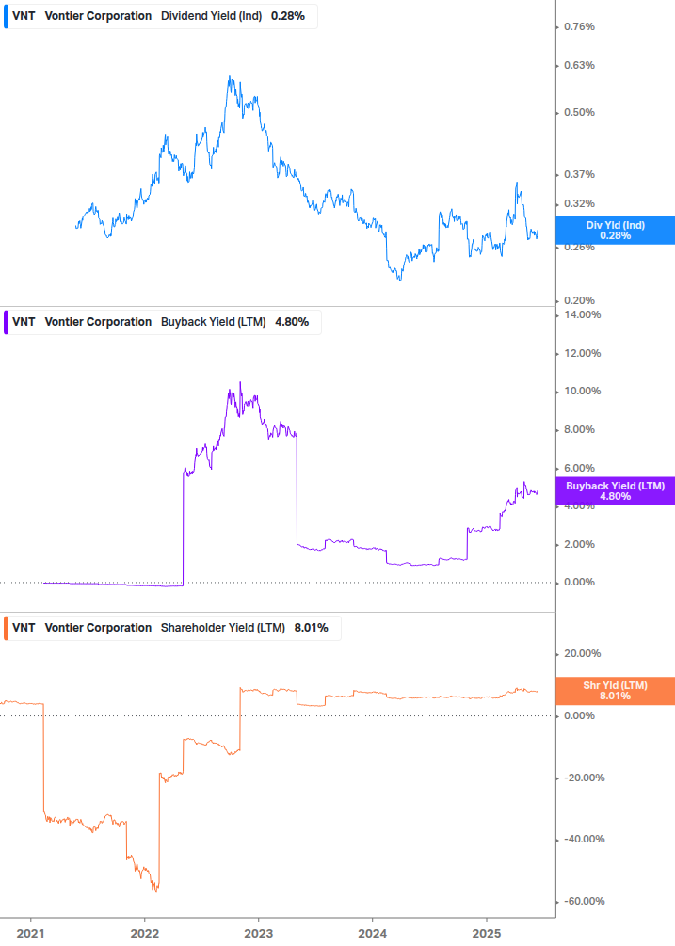The width and height of the screenshot is (675, 946).
Task: Click the 4.80% value in buyback legend
Action: tap(292, 322)
